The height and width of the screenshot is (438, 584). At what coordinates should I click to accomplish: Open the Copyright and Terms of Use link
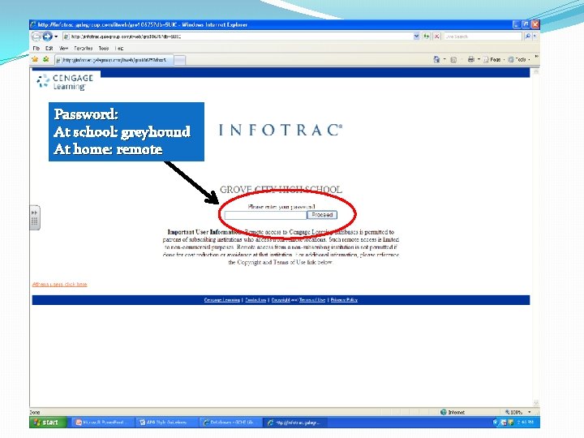click(x=298, y=300)
